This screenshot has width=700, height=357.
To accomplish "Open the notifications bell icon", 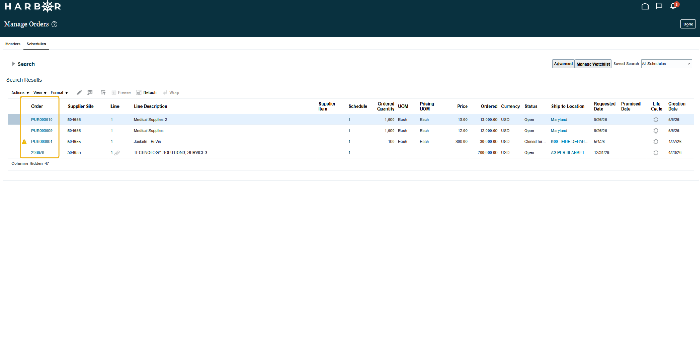I will coord(673,6).
